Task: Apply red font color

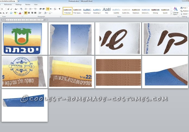Action: (20, 13)
